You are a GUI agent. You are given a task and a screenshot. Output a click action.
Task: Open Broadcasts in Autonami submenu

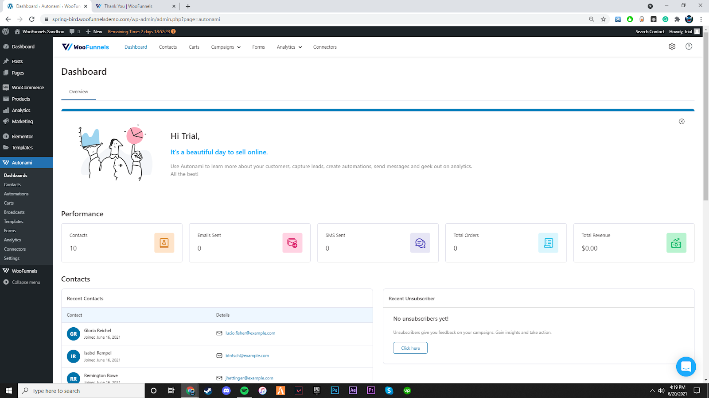point(14,212)
